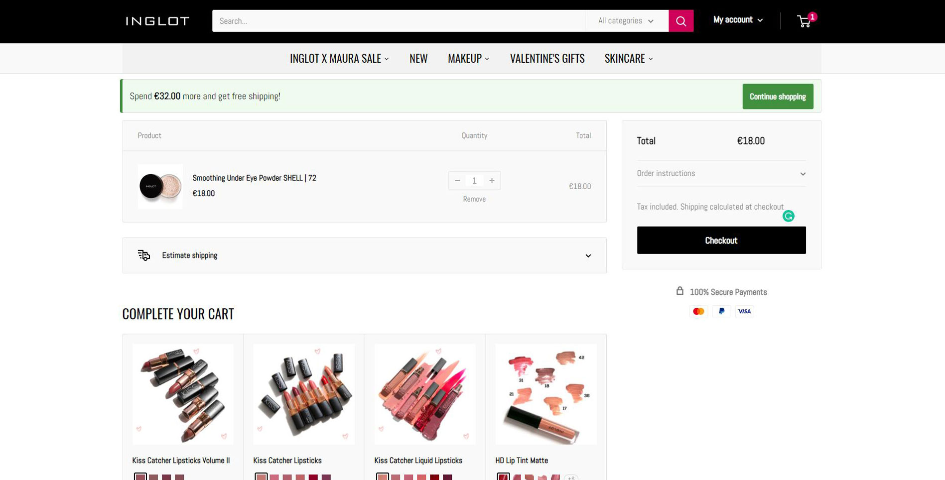Viewport: 945px width, 480px height.
Task: Select first swatch of Kiss Catcher Volume II
Action: click(x=140, y=478)
